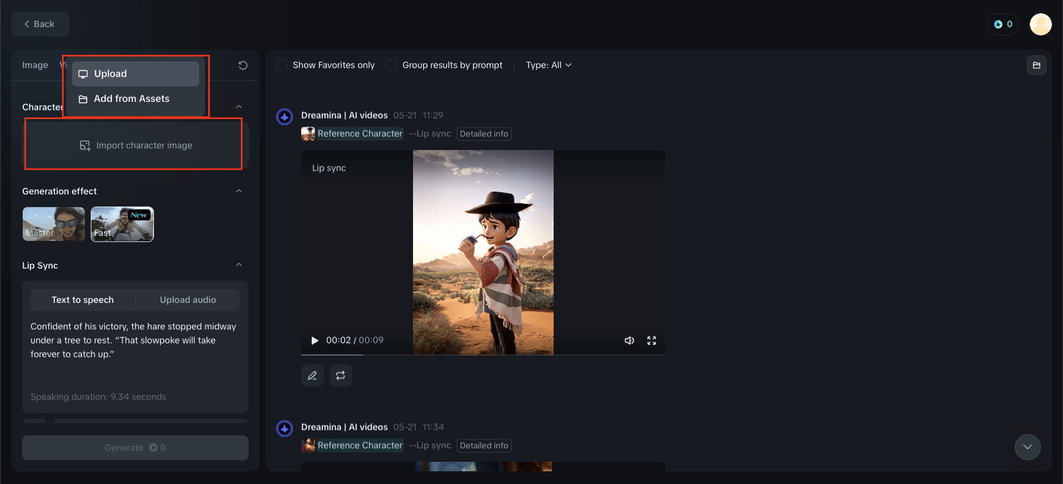Click the credits counter icon
Screen dimensions: 1063x484
1002,24
